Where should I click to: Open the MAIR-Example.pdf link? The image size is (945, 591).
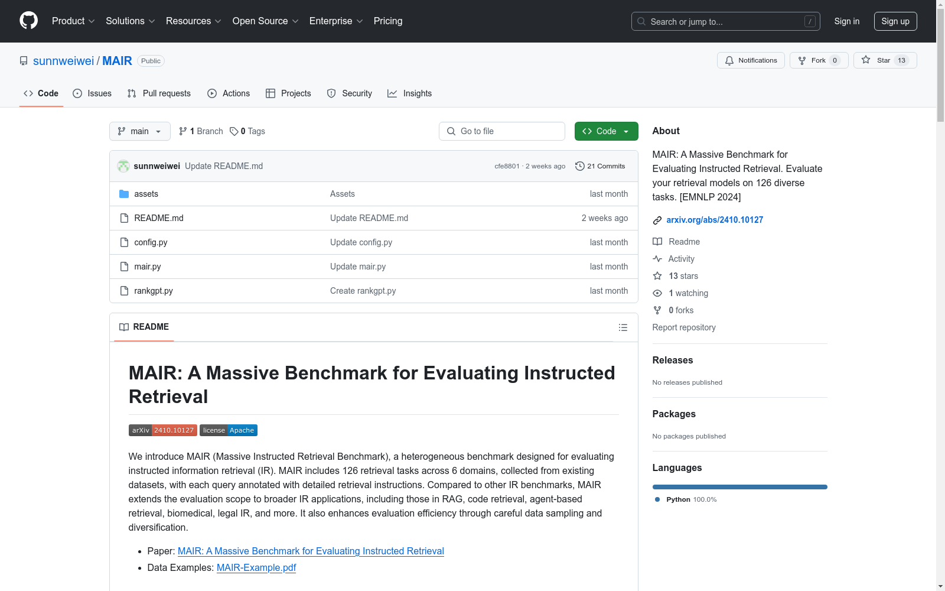click(256, 567)
